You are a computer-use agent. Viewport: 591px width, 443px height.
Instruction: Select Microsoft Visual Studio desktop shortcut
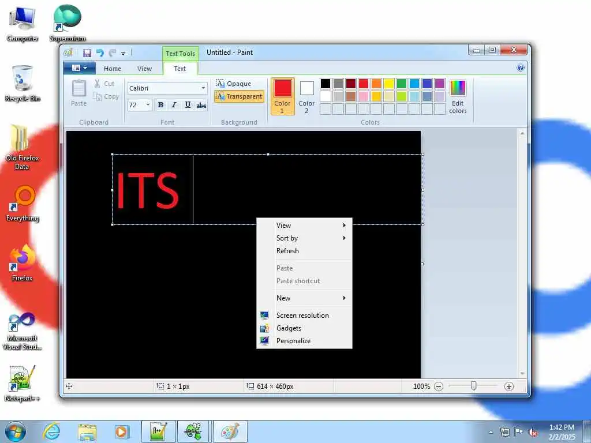[23, 332]
